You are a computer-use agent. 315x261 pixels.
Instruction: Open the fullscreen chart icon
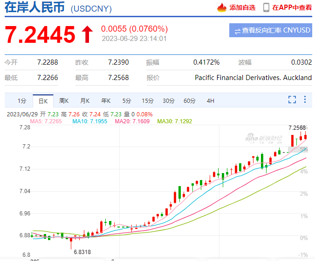point(292,100)
